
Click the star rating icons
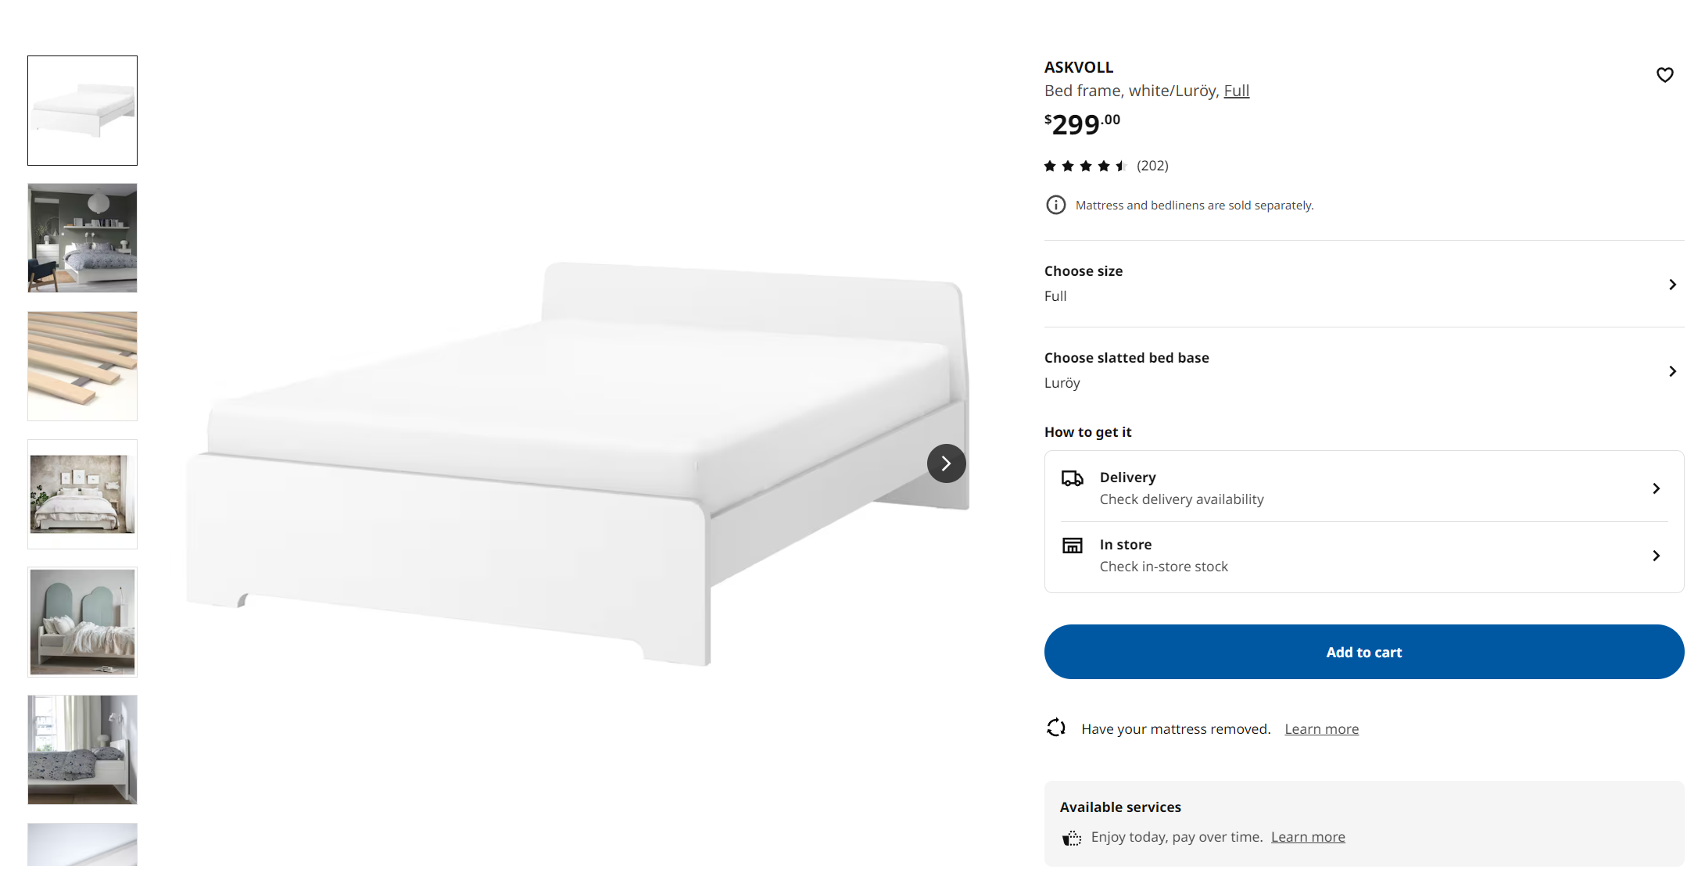(x=1084, y=166)
